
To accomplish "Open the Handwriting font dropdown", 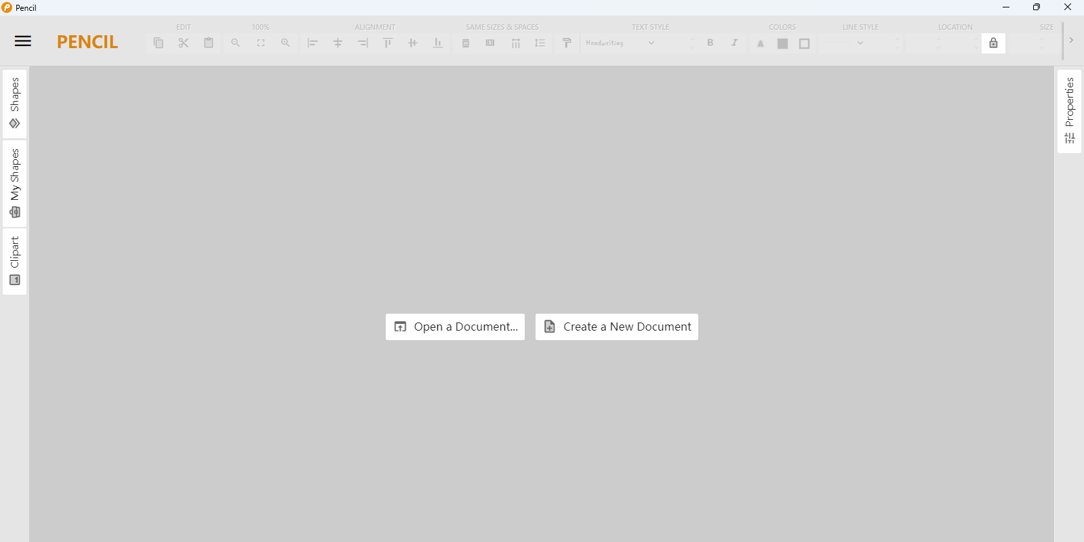I will point(620,43).
